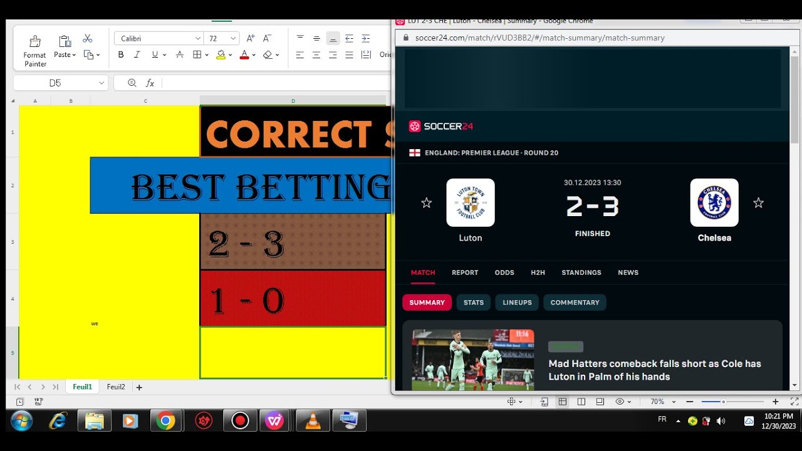Switch to Feuil2 sheet tab
This screenshot has width=802, height=451.
click(116, 387)
